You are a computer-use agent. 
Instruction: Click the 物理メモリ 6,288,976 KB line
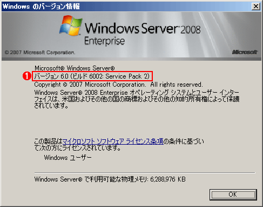(x=110, y=179)
